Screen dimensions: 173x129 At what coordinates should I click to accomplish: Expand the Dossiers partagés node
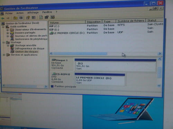click(x=8, y=33)
